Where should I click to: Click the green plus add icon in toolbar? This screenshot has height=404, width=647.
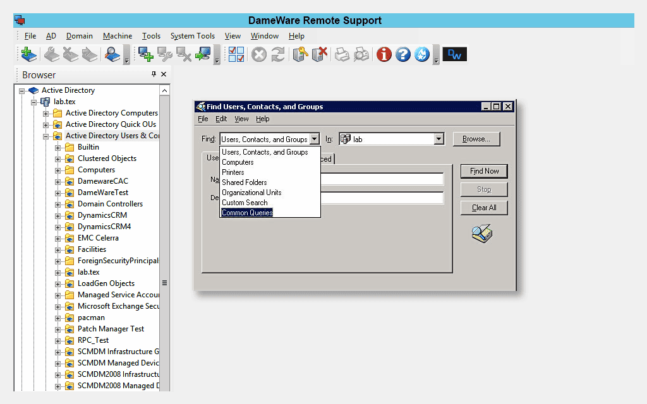27,55
